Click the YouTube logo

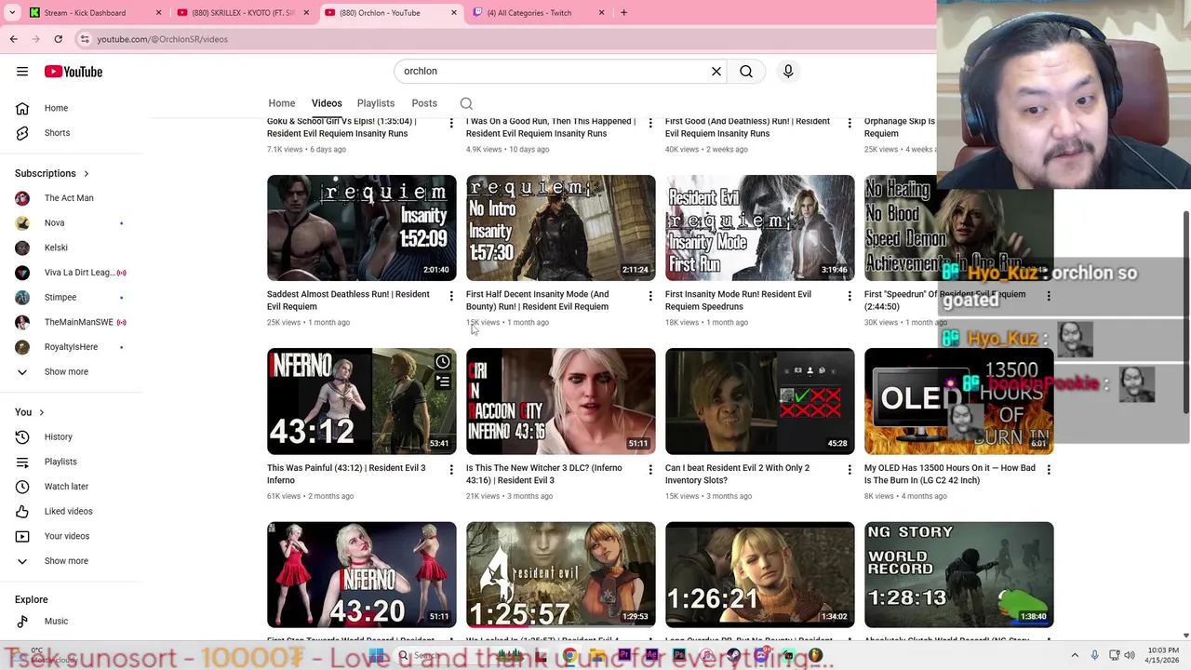point(73,72)
